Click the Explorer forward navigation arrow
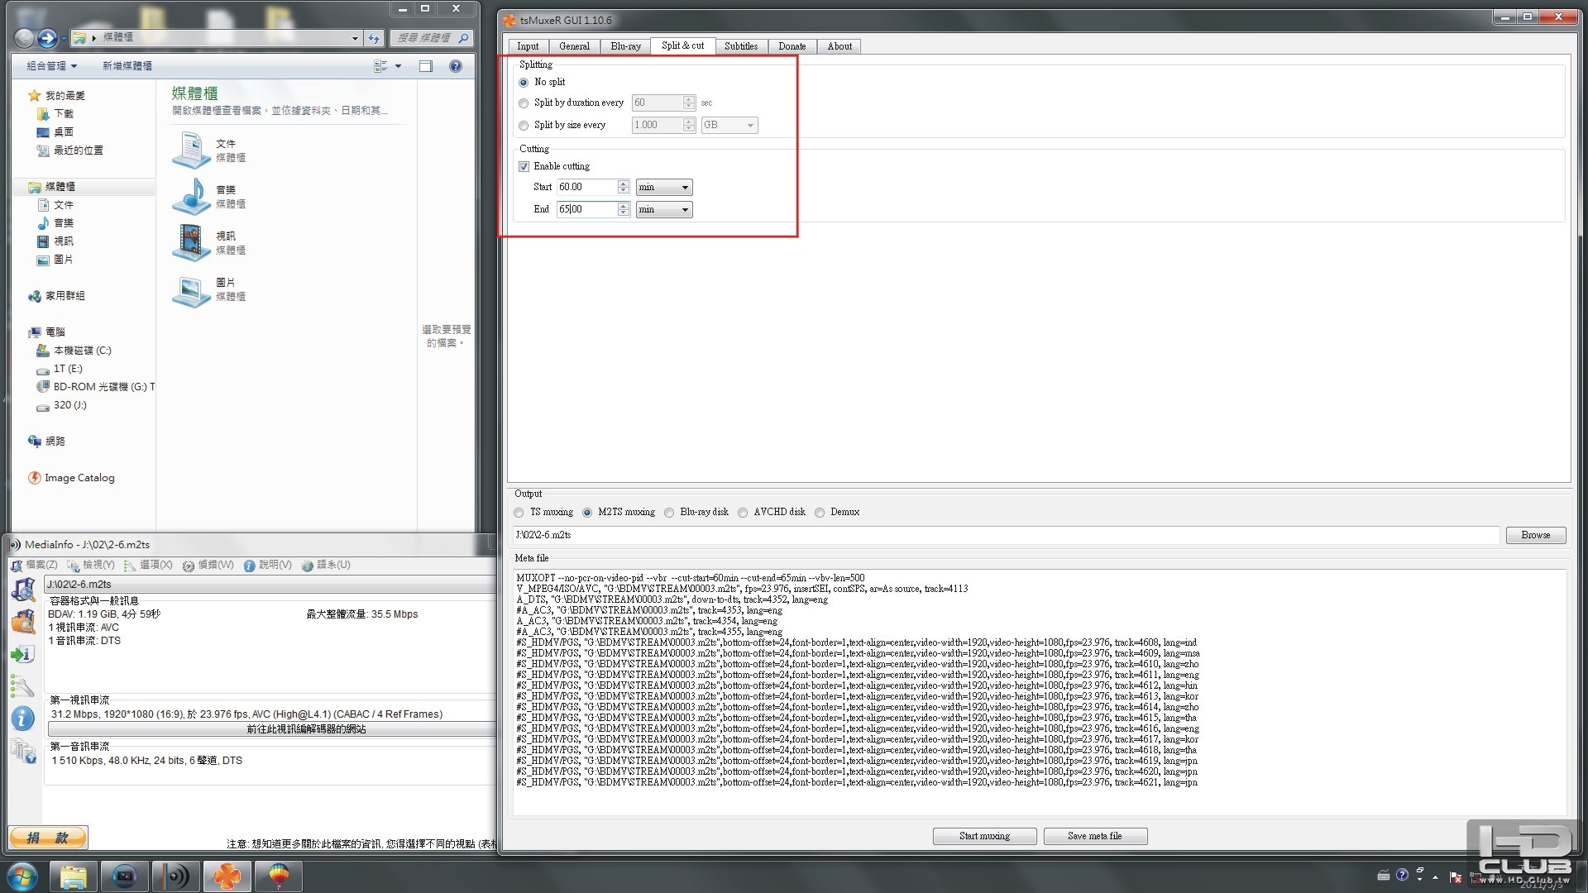This screenshot has width=1588, height=893. click(47, 37)
